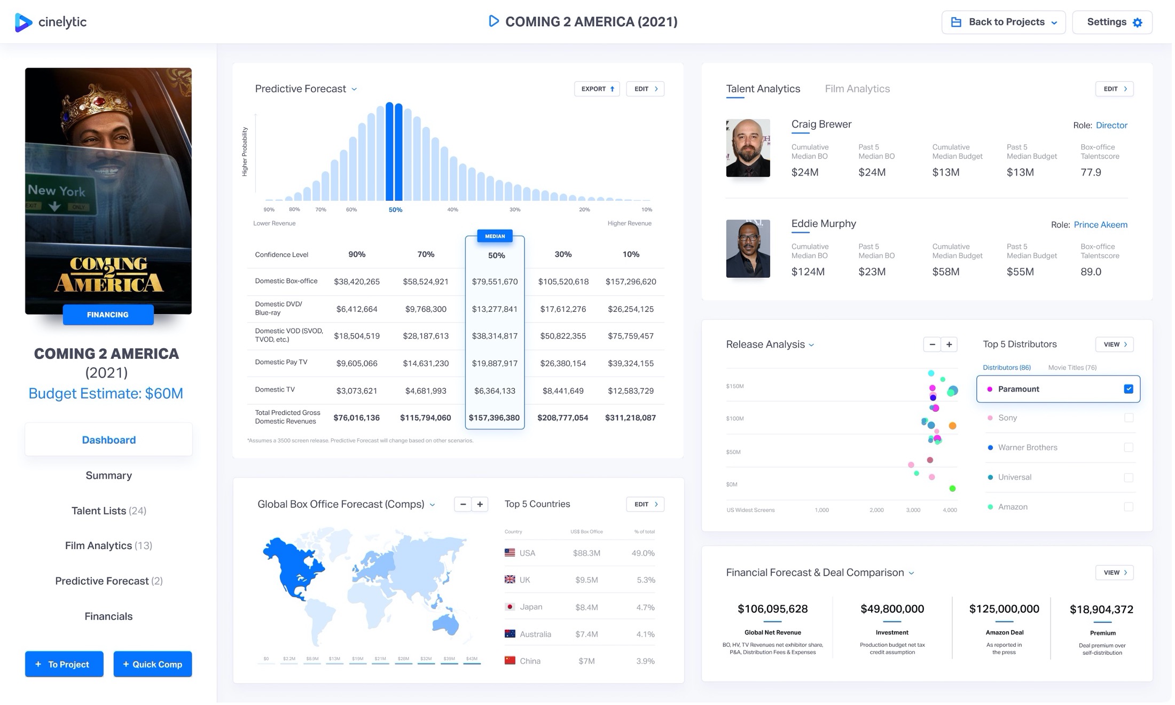Click the MEDIAN badge on the forecast table
This screenshot has width=1175, height=705.
click(495, 236)
